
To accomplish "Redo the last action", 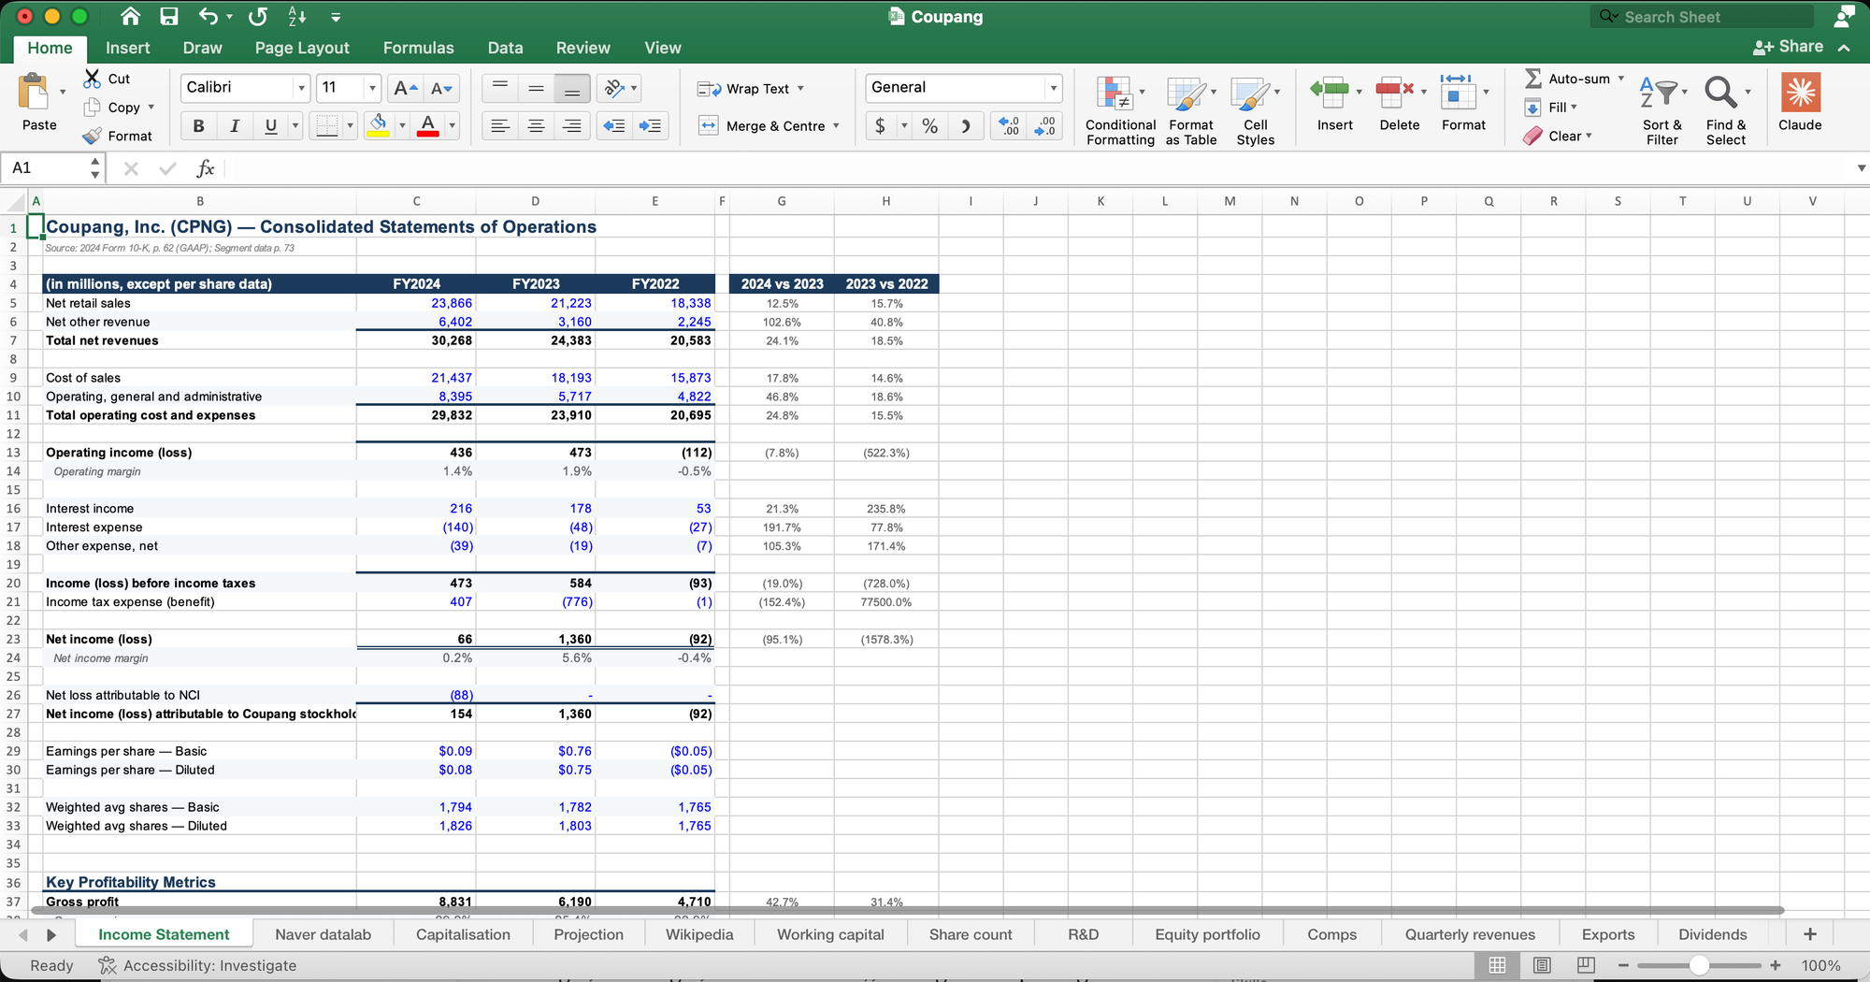I will click(x=258, y=17).
